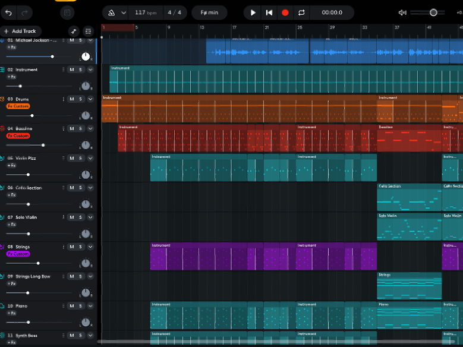
Task: Solo the 02 Instrument track
Action: pos(80,70)
